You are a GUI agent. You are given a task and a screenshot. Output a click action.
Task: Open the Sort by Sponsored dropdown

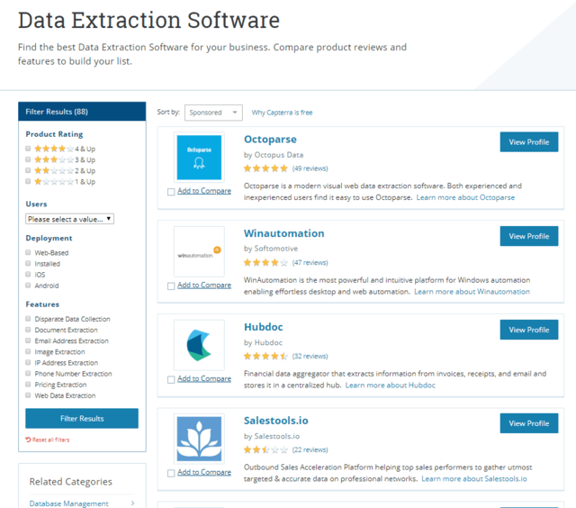213,113
